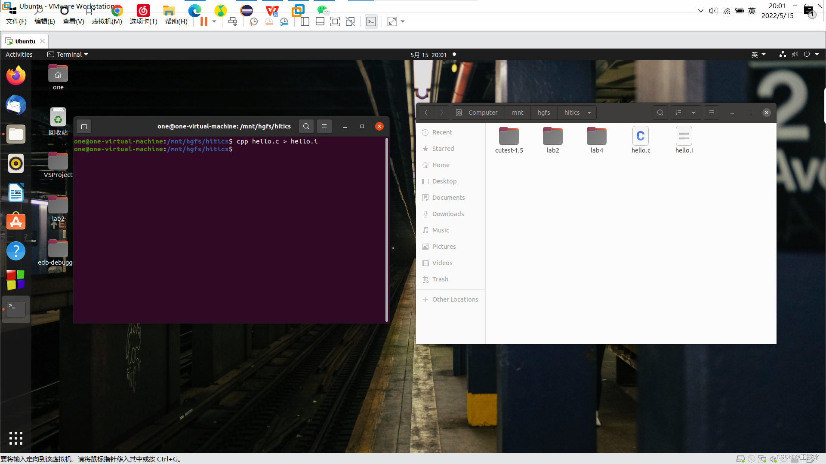The image size is (826, 464).
Task: Open the terminal hamburger menu
Action: coord(324,126)
